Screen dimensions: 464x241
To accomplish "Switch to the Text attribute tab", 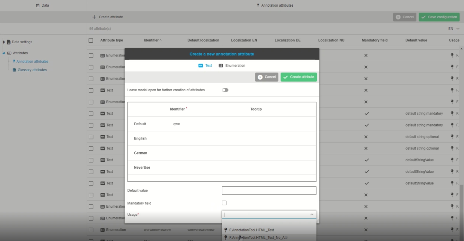I will 205,66.
